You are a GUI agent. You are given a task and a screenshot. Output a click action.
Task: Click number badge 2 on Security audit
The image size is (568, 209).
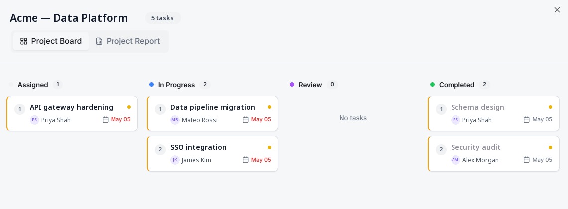click(441, 150)
